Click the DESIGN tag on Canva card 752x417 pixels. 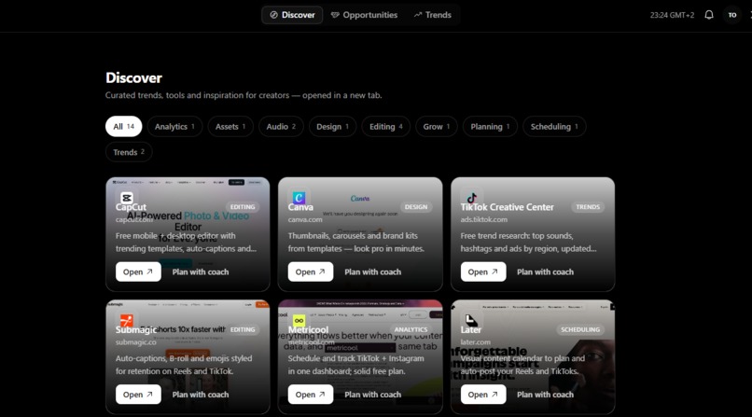pyautogui.click(x=416, y=207)
